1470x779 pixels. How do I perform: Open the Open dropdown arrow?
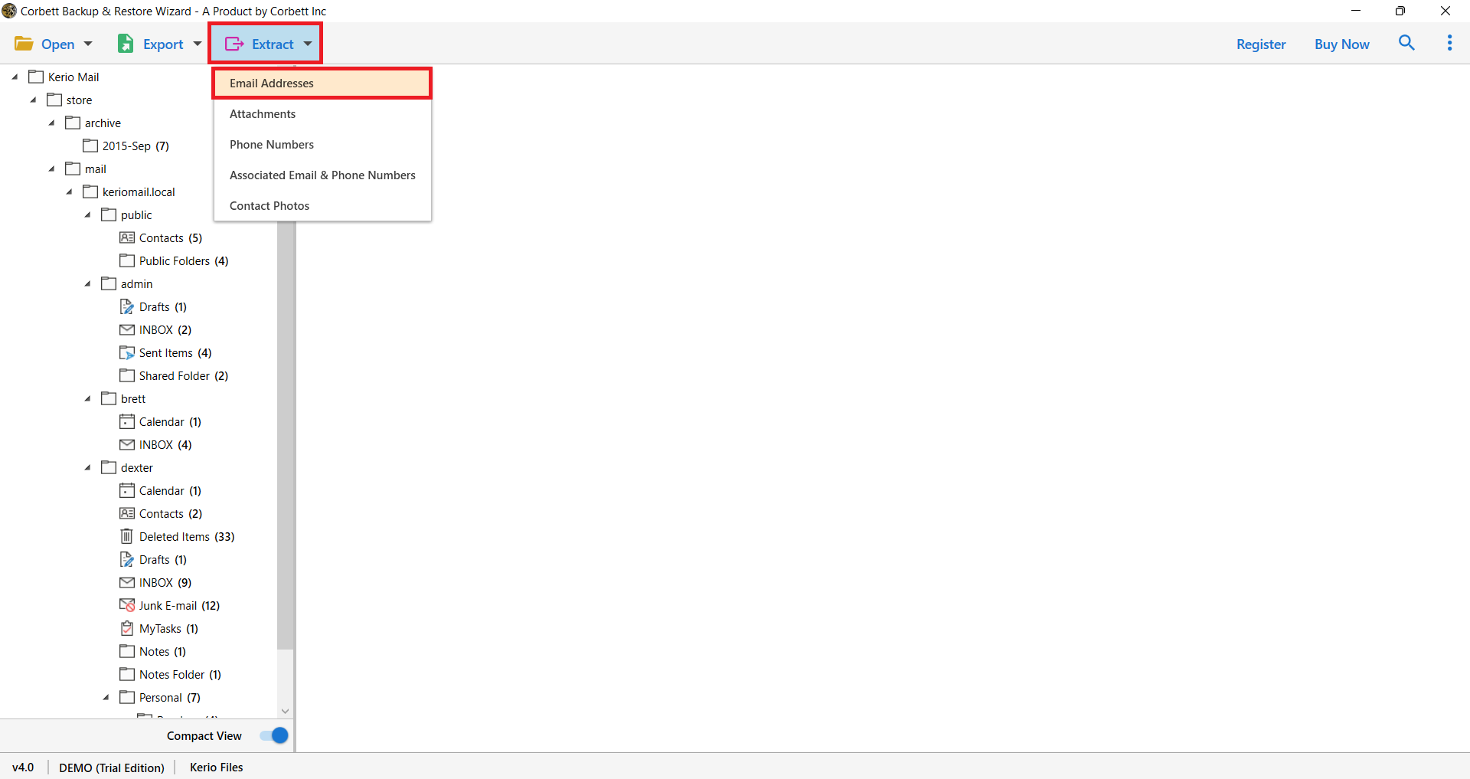click(x=88, y=44)
